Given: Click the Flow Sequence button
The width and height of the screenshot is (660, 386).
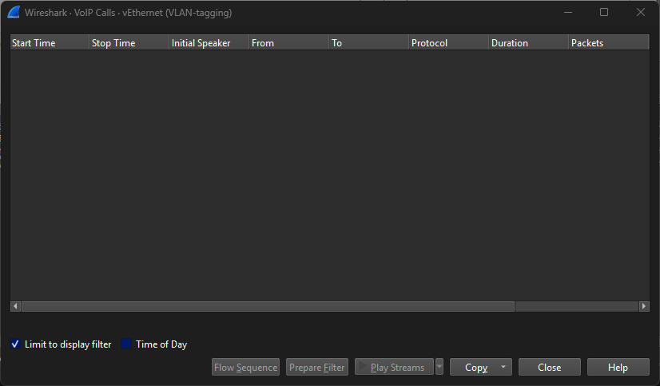Looking at the screenshot, I should (245, 367).
